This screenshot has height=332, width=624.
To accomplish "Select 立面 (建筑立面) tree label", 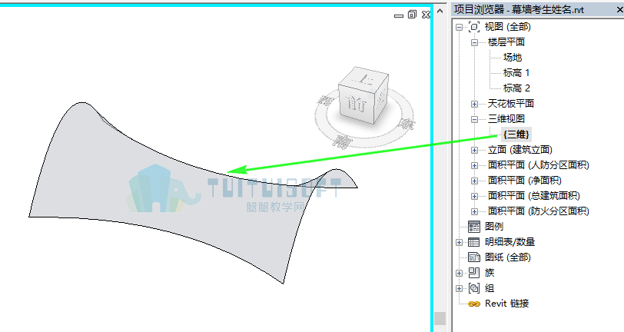I will pos(520,150).
